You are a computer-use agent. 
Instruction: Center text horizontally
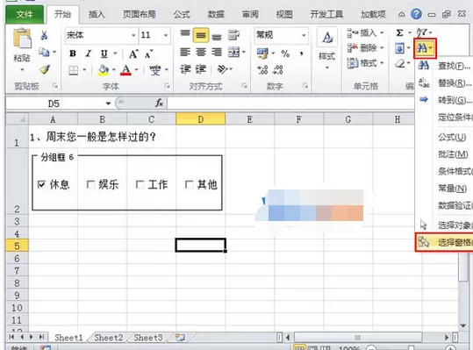tap(201, 52)
